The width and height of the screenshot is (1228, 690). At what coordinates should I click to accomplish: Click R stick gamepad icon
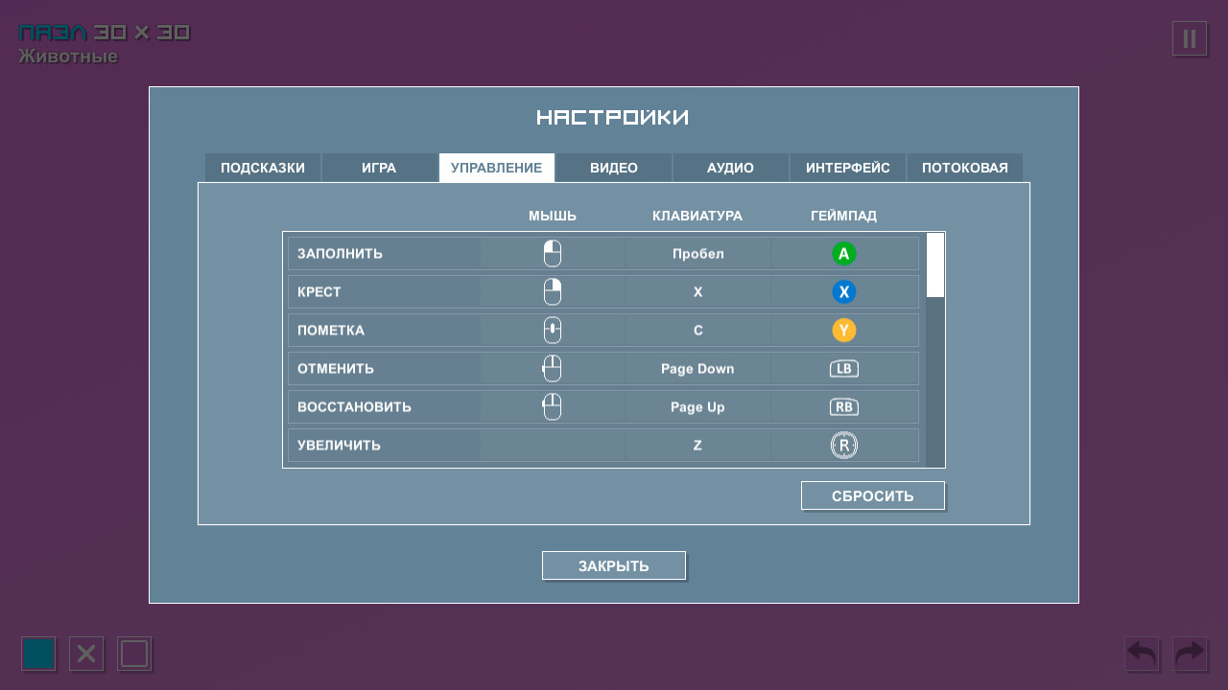pyautogui.click(x=844, y=446)
